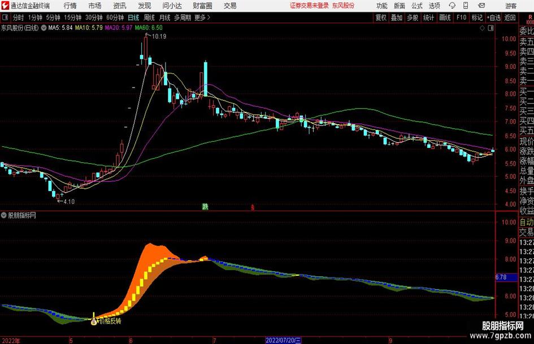Switch to 60分钟 period

click(115, 18)
